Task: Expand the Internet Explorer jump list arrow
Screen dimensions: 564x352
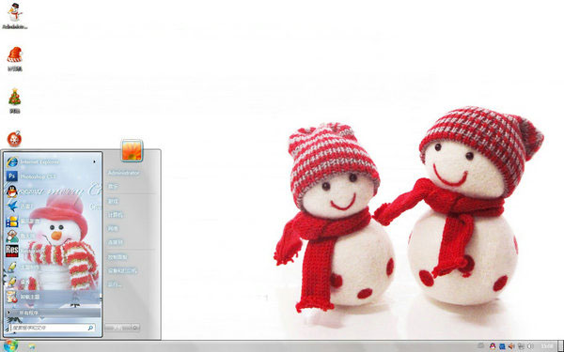Action: coord(95,161)
